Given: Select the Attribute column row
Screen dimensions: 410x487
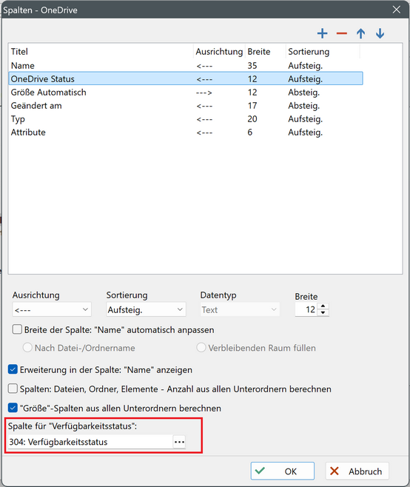Looking at the screenshot, I should [186, 132].
